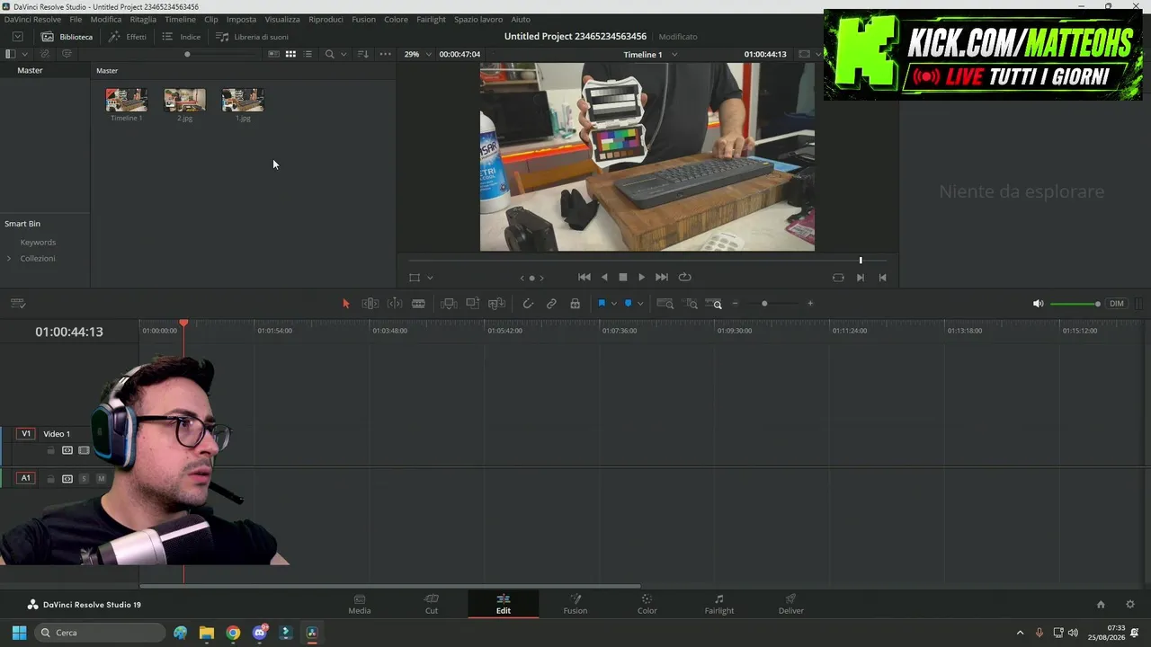The width and height of the screenshot is (1151, 647).
Task: Jump to last frame in viewer
Action: 662,278
